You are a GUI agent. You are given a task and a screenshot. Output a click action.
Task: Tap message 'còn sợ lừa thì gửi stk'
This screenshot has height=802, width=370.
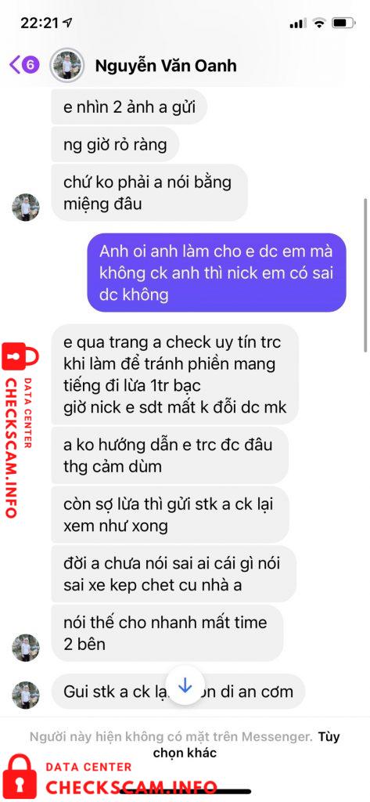click(171, 515)
